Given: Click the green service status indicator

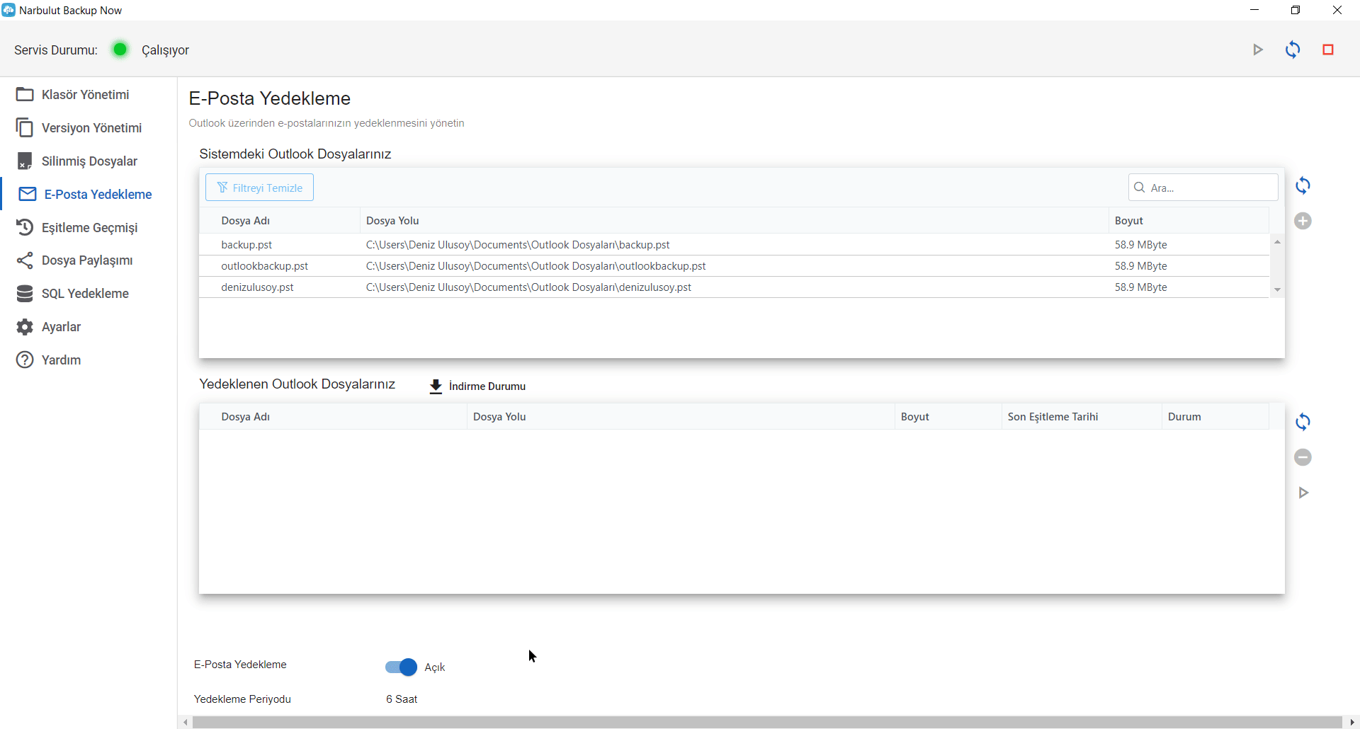Looking at the screenshot, I should 120,50.
